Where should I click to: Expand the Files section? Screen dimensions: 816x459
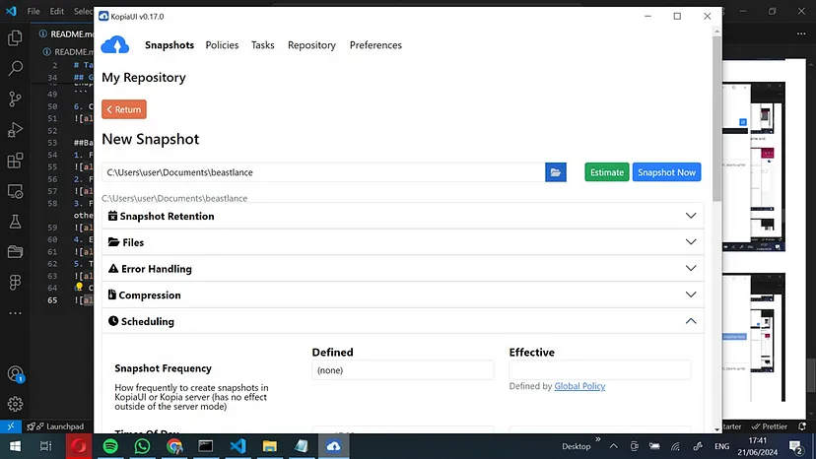tap(402, 242)
